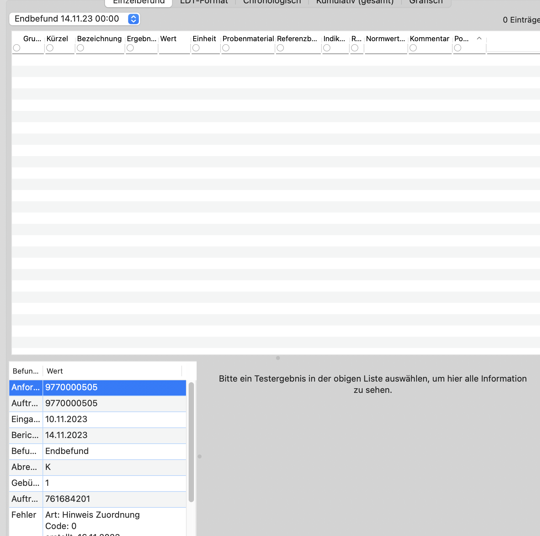Click the Ergebn... column header
The image size is (540, 536).
[x=141, y=39]
